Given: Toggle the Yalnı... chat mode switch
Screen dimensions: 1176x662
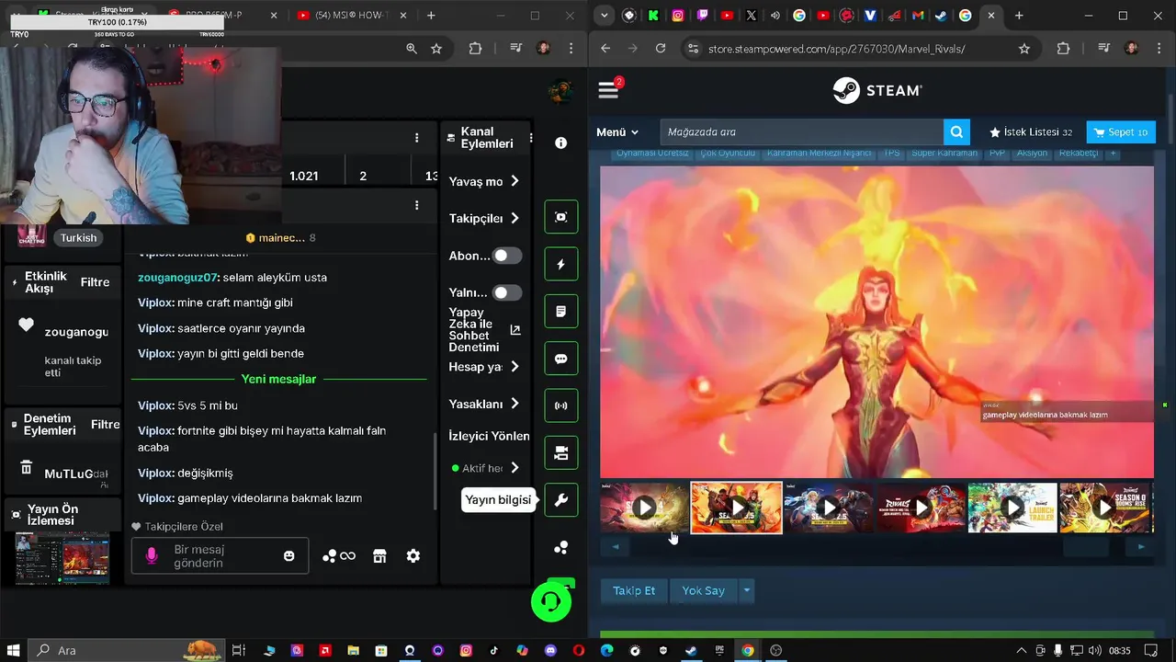Looking at the screenshot, I should click(507, 292).
